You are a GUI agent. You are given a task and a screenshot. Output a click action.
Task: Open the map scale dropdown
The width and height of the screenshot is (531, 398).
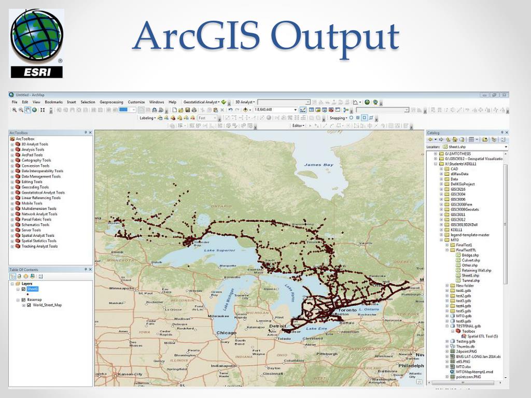(x=295, y=110)
